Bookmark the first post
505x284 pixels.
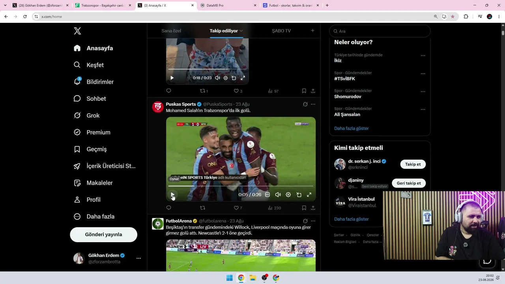click(x=304, y=91)
